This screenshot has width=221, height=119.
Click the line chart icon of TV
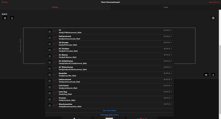pos(55,32)
